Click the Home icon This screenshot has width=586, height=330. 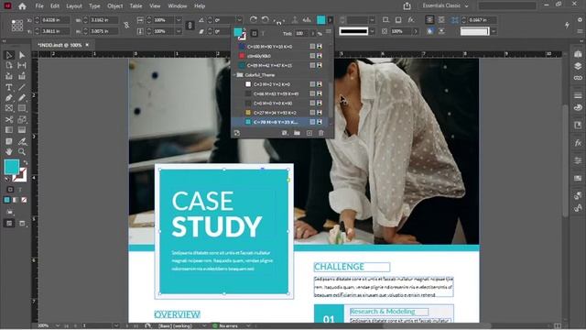pos(22,6)
